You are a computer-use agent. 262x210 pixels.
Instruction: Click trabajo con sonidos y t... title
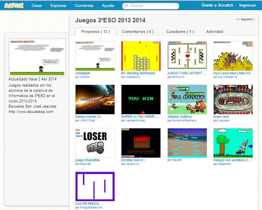tap(232, 160)
